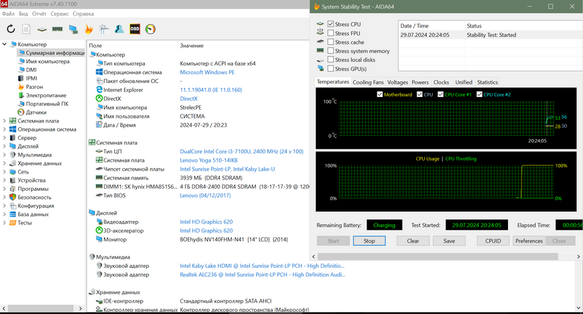The height and width of the screenshot is (314, 583).
Task: Launch stability test flame icon
Action: [x=89, y=29]
